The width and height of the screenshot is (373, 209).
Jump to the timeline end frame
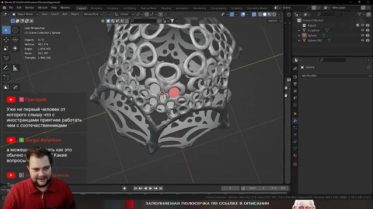[161, 188]
